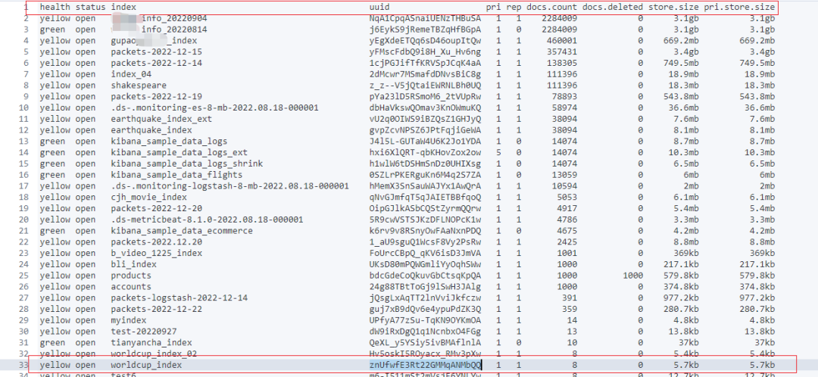The width and height of the screenshot is (818, 377).
Task: Click the 'pri.store.size' header text
Action: tap(740, 8)
